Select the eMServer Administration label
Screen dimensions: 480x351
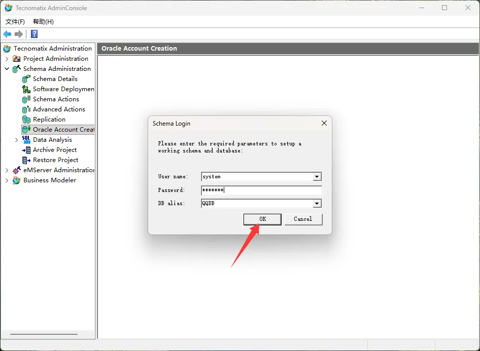59,170
